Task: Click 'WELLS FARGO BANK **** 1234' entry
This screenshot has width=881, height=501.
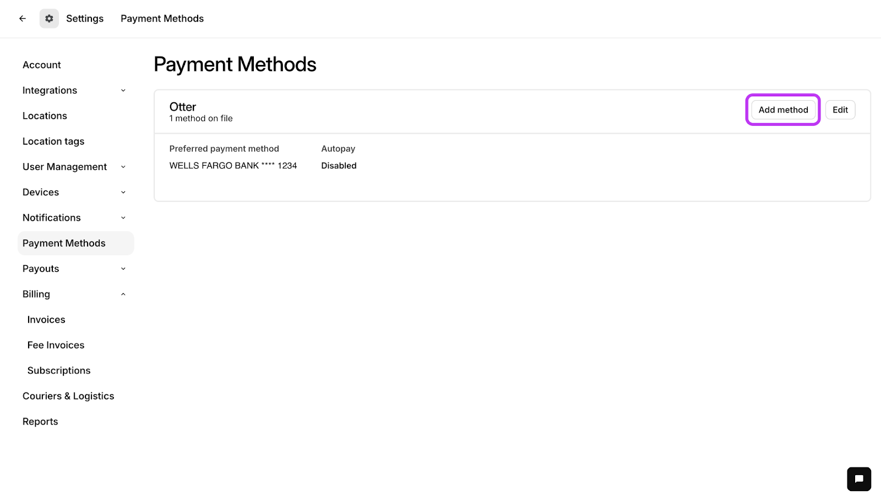Action: pyautogui.click(x=233, y=166)
